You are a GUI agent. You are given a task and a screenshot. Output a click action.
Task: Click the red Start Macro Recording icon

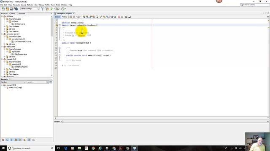point(119,17)
